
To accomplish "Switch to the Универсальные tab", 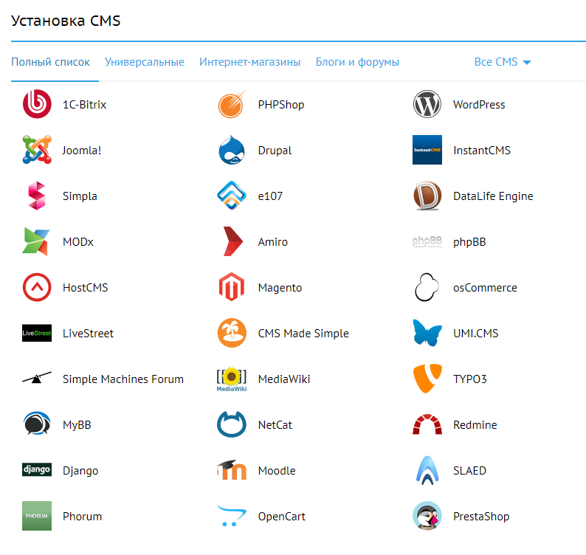I will tap(144, 62).
